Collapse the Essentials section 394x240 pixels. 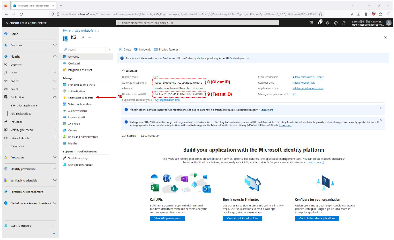click(x=123, y=71)
